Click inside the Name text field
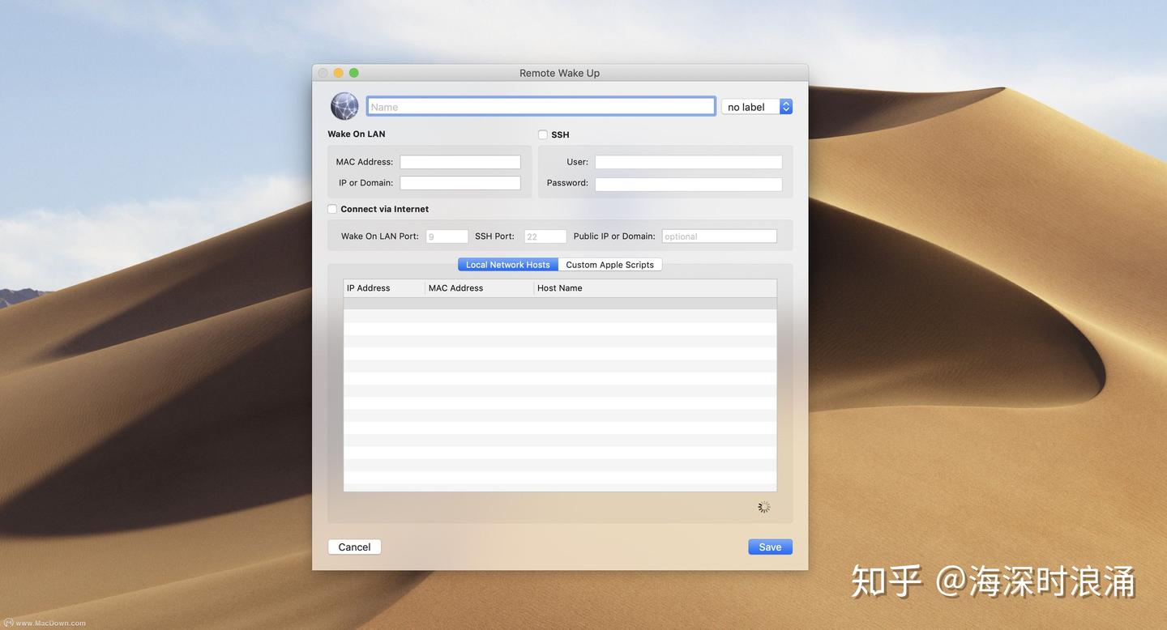The image size is (1167, 630). click(x=541, y=106)
